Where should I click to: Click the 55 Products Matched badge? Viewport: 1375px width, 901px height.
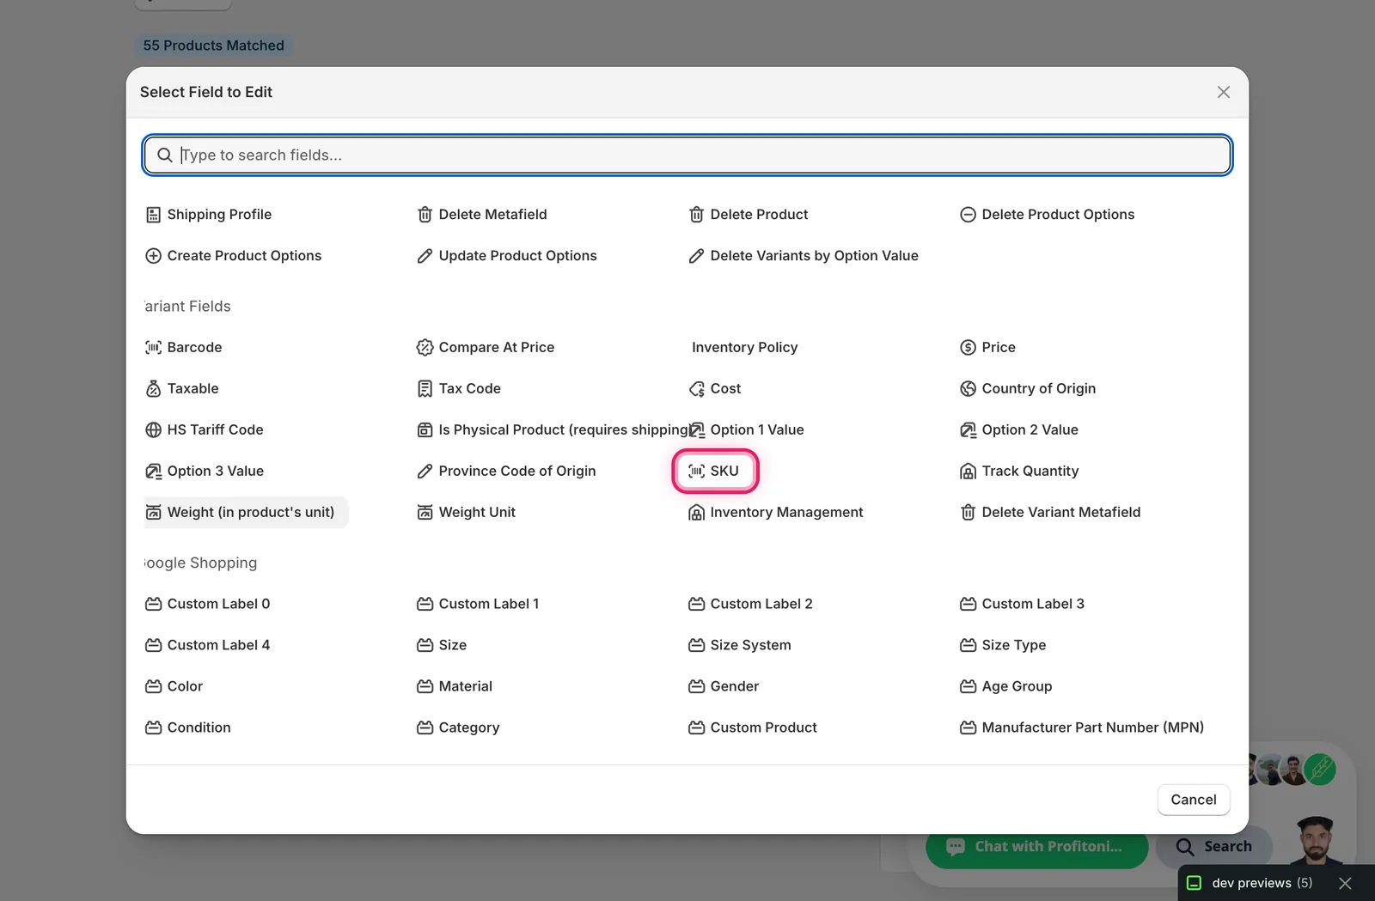pos(213,46)
